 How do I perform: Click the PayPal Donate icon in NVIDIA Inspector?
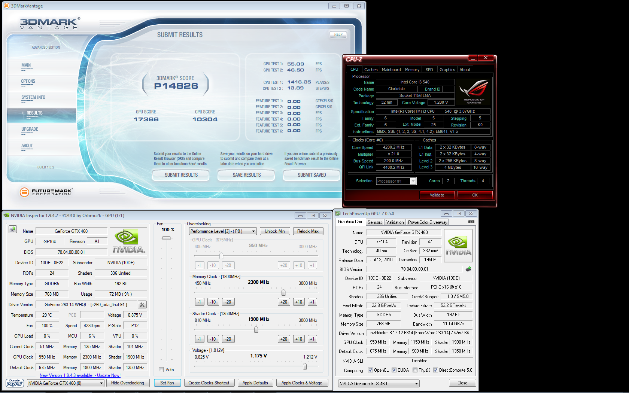15,383
